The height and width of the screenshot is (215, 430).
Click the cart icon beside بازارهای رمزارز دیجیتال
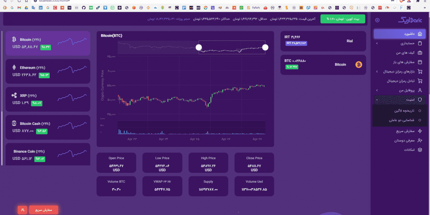(x=420, y=72)
